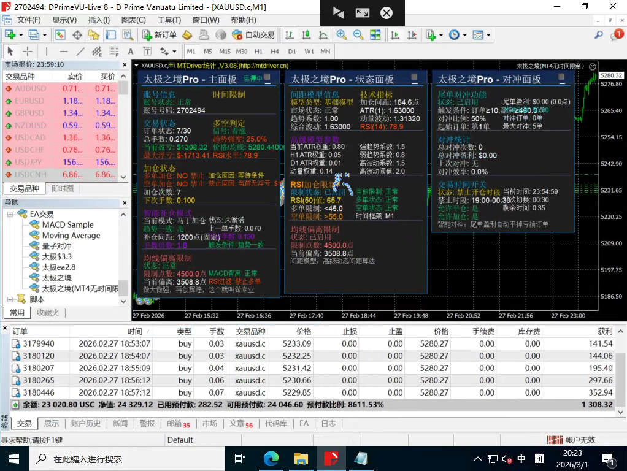Select the M5 timeframe button
The image size is (627, 471).
pos(207,52)
